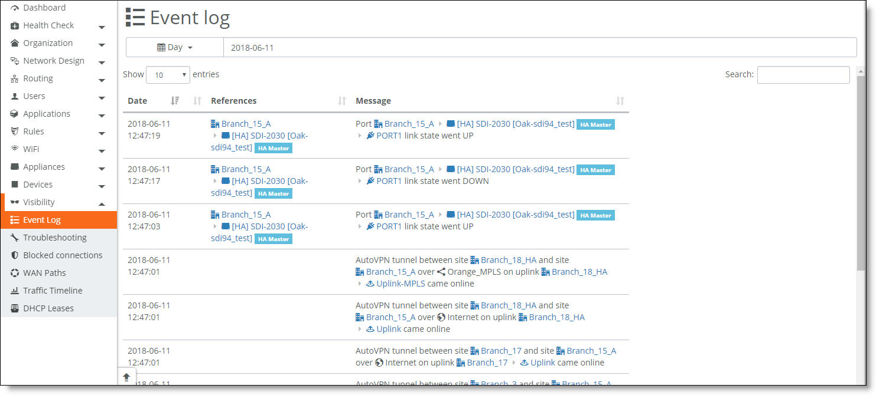Viewport: 876px width, 395px height.
Task: Click the share icon beside Orange_MPLS
Action: coord(441,272)
